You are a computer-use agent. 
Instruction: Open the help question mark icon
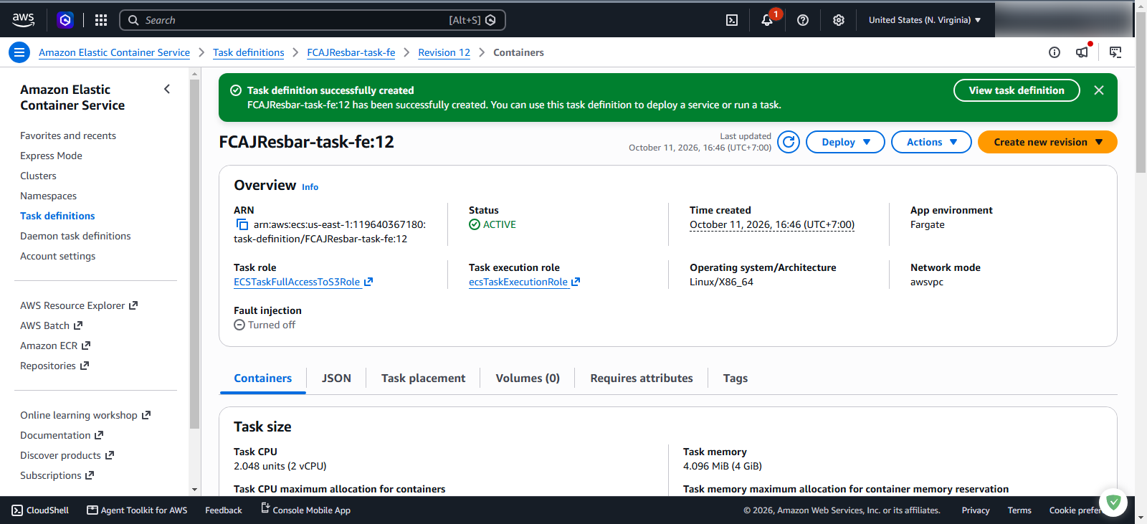[x=803, y=20]
